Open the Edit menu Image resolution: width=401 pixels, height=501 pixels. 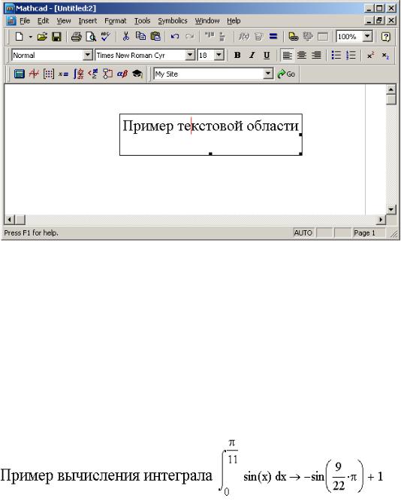tap(43, 21)
